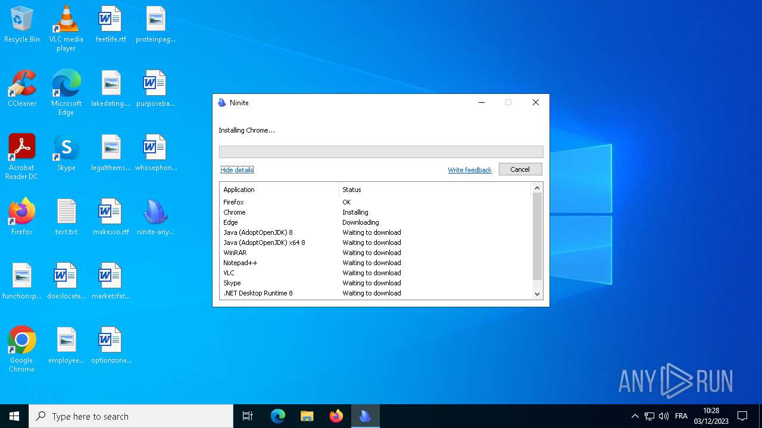Open File Explorer from the taskbar
Viewport: 762px width, 428px height.
(307, 416)
